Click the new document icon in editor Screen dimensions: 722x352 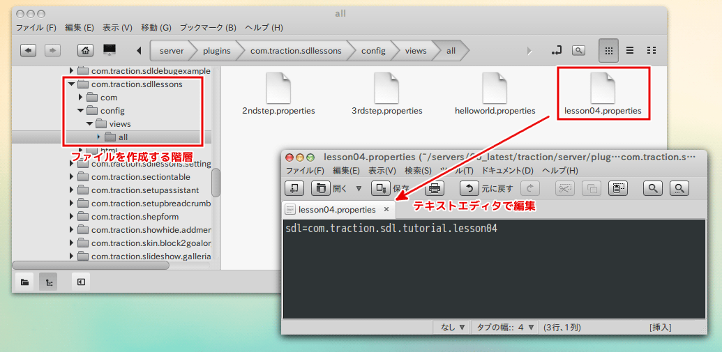coord(294,188)
